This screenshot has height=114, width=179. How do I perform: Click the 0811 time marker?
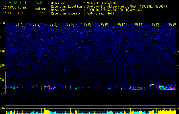19,25
